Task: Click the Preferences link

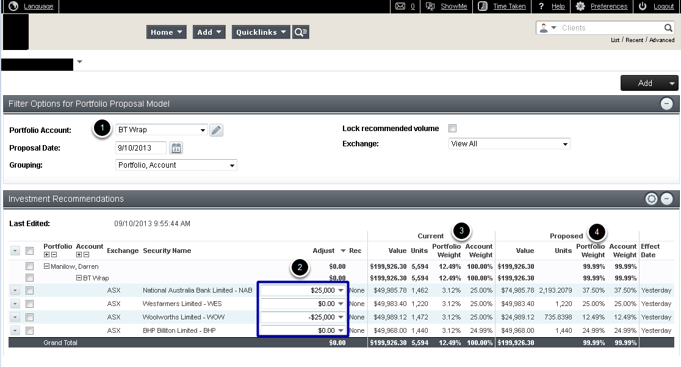Action: [x=609, y=6]
